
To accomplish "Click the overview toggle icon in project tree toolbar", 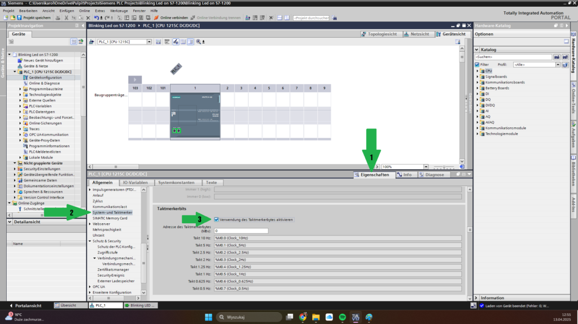I will (74, 42).
